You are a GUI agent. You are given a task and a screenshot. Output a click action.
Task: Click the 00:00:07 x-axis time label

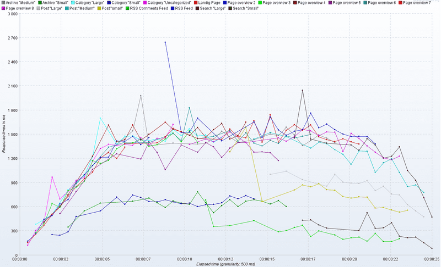(143, 259)
